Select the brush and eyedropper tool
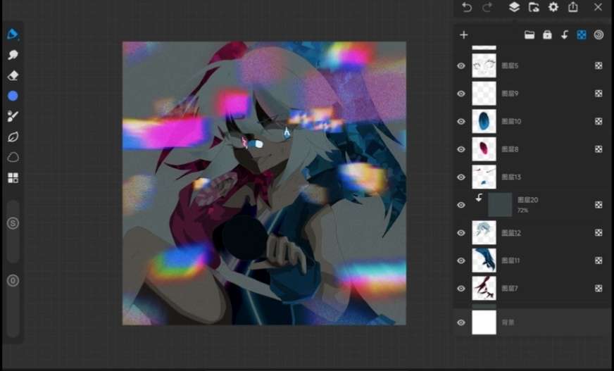Image resolution: width=614 pixels, height=371 pixels. [13, 116]
